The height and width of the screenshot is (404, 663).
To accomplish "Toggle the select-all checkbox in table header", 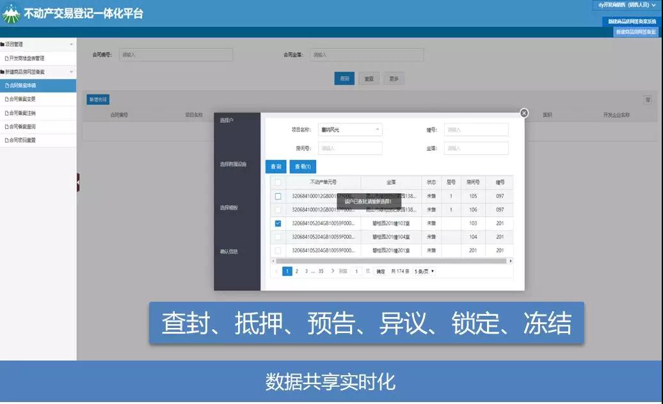I will 278,182.
